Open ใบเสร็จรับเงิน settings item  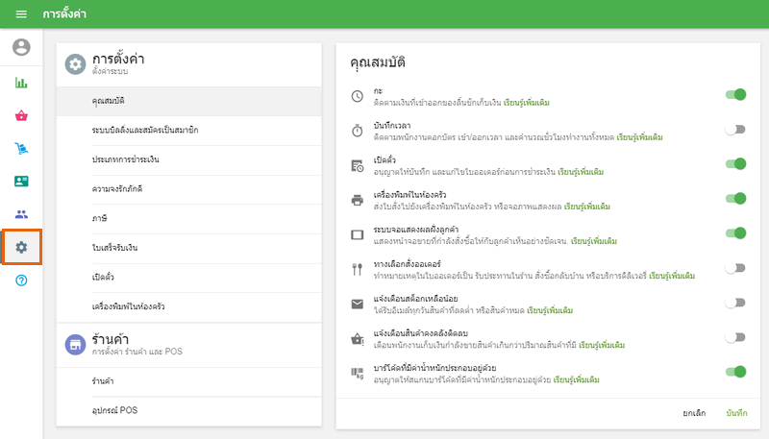(115, 248)
